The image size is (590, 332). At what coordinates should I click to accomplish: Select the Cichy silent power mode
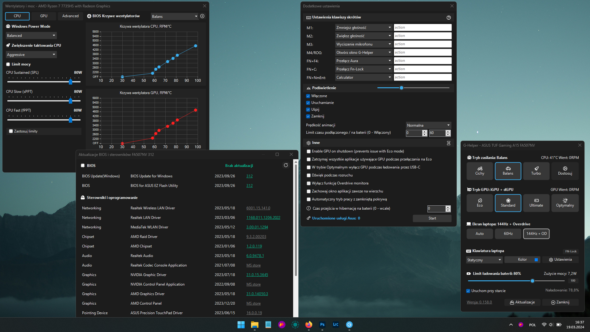pyautogui.click(x=479, y=171)
